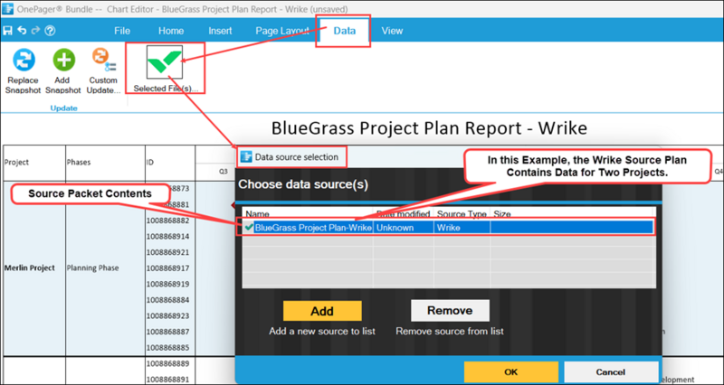Select the Planning Phase label
The width and height of the screenshot is (724, 385).
(92, 268)
